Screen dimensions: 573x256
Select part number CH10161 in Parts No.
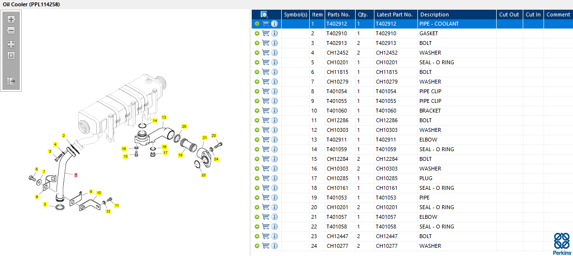click(x=340, y=188)
